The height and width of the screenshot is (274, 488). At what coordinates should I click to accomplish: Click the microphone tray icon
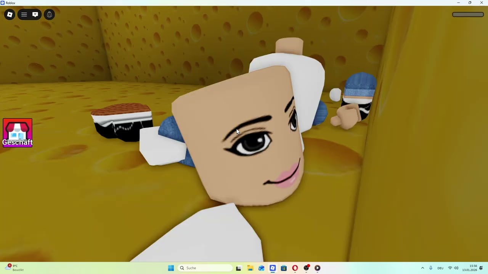pos(431,268)
